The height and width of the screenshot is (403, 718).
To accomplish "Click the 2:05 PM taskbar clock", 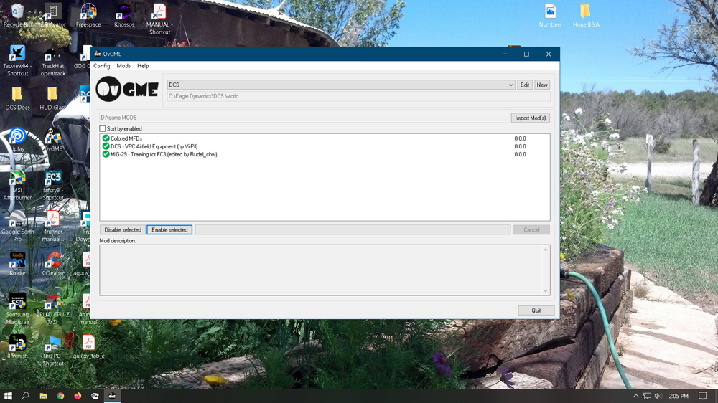I will point(679,396).
